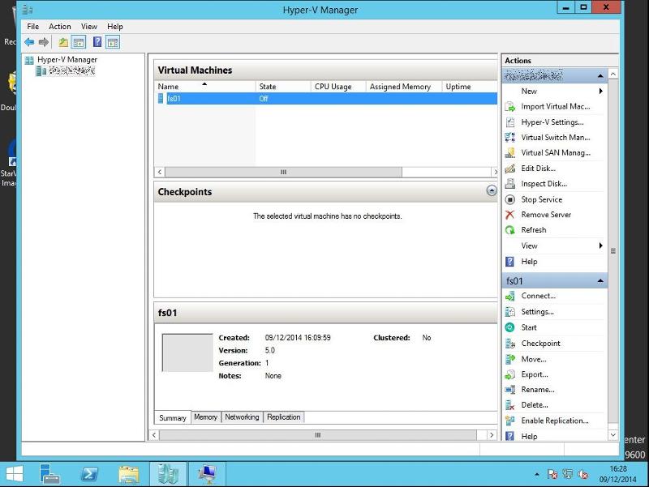Sort by the State column header

[x=283, y=87]
